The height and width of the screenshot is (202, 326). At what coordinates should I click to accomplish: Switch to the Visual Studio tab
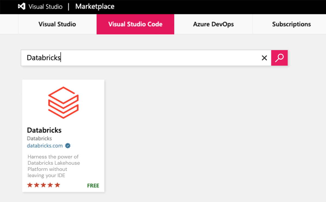tap(57, 24)
